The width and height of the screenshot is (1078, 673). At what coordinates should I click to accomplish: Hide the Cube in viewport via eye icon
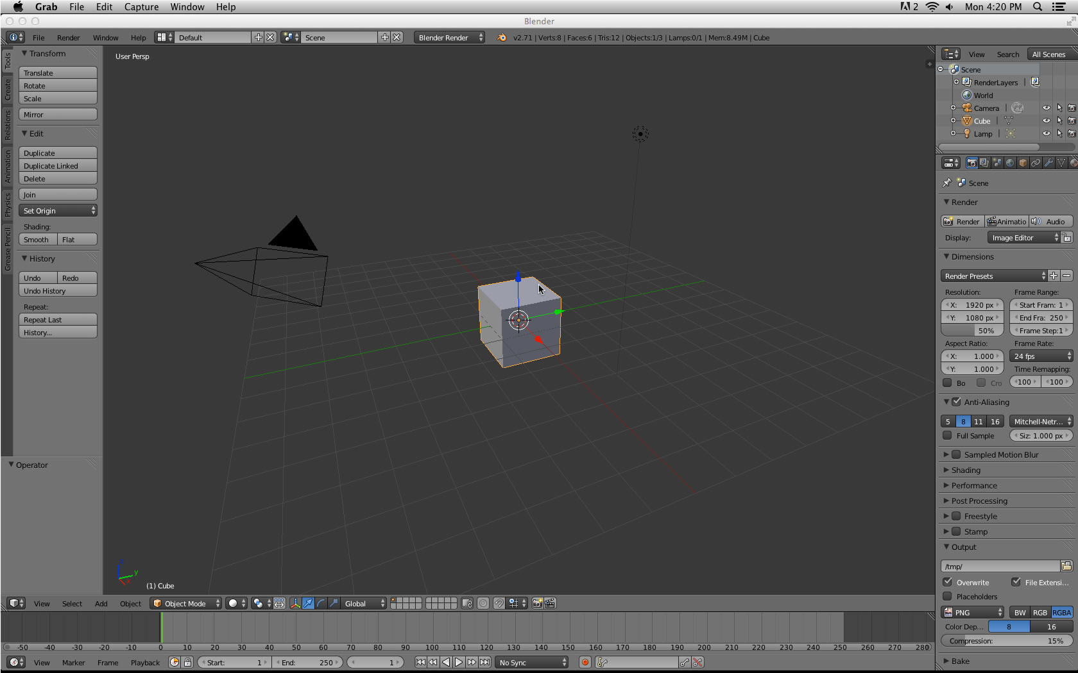point(1047,120)
